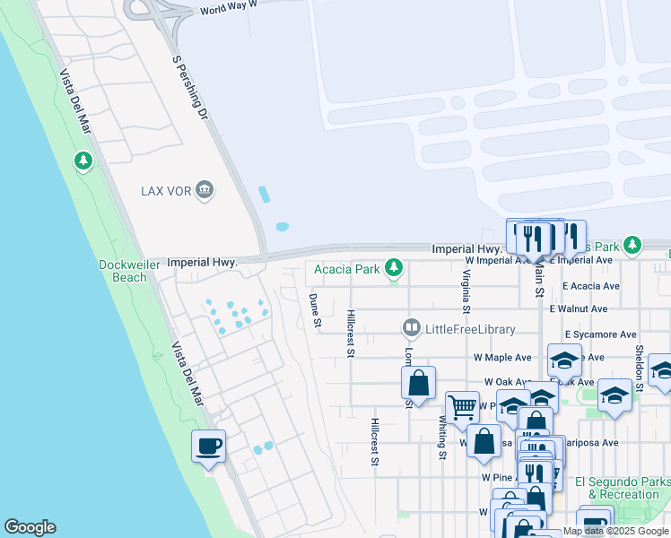Screen dimensions: 671x538
Task: Click Vista Del Mar label above the cafe marker
Action: [187, 373]
